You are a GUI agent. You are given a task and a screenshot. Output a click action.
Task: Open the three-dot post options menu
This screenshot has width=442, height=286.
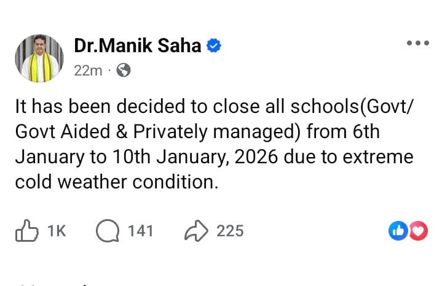pyautogui.click(x=418, y=43)
